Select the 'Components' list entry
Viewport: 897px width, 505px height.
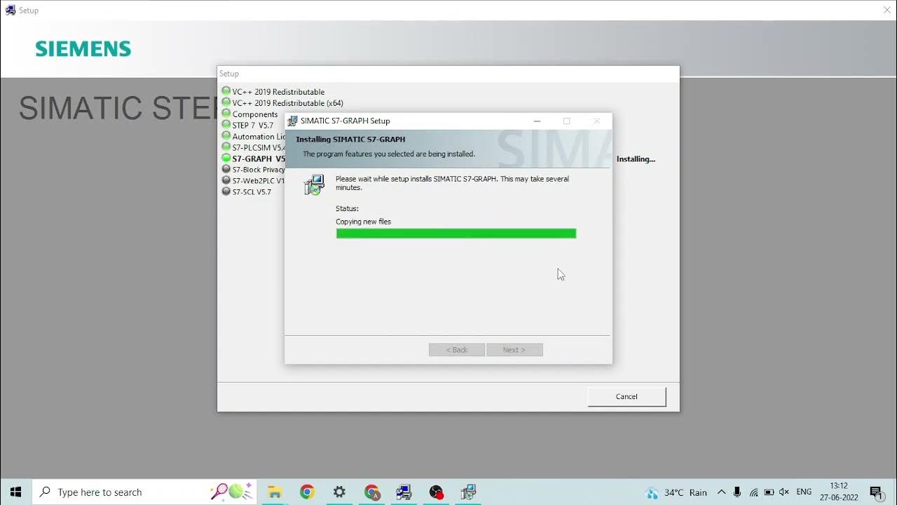[x=255, y=114]
